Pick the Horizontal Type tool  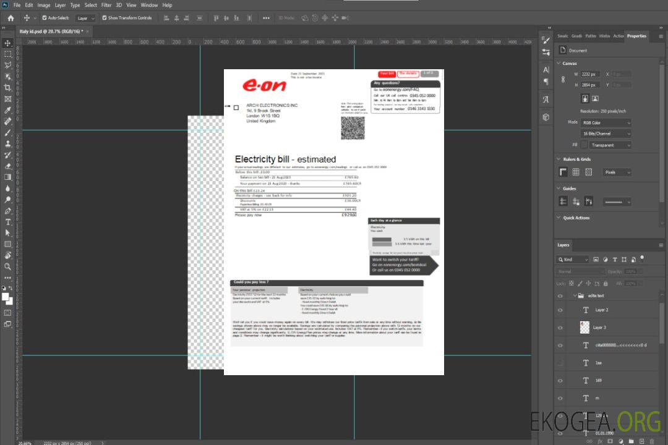click(x=8, y=222)
